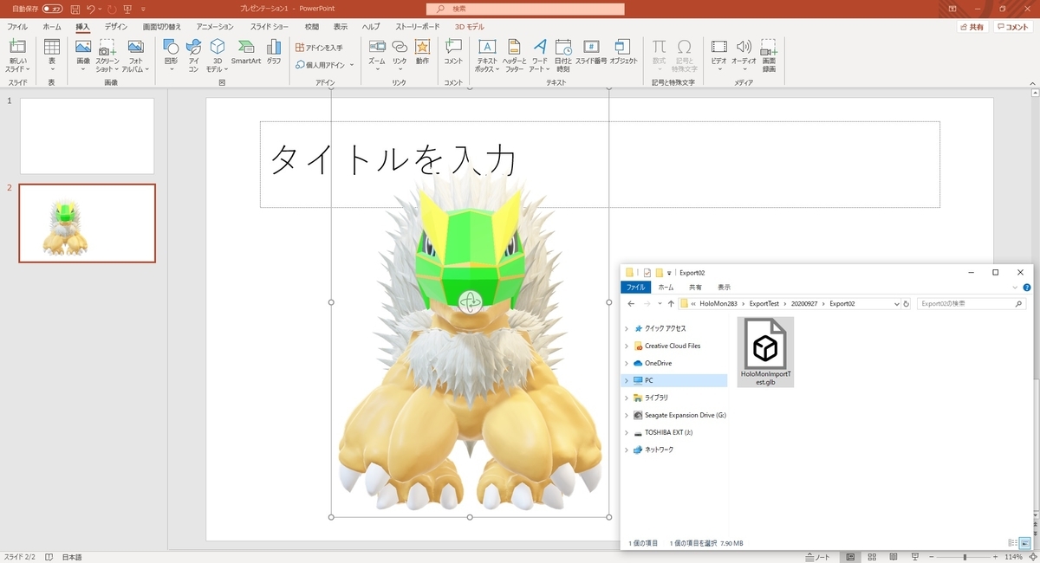This screenshot has width=1040, height=563.
Task: Toggle the AutoSave (自動保存) switch
Action: (x=52, y=9)
